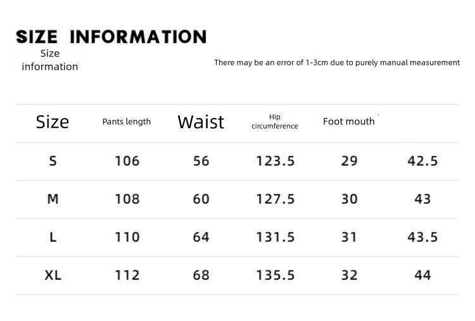This screenshot has width=475, height=321.
Task: Click the Foot mouth column header
Action: 349,122
